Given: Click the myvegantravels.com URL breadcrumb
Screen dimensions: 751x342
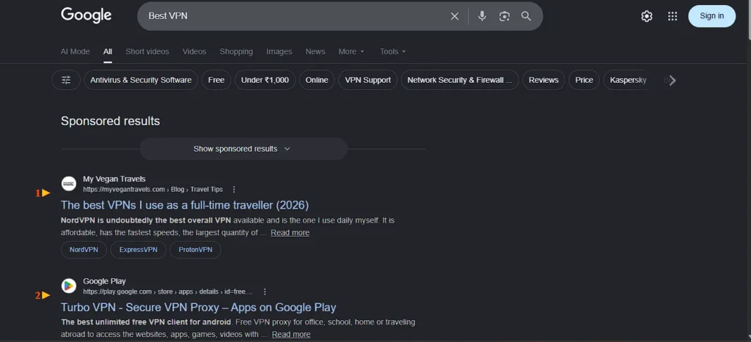Looking at the screenshot, I should click(x=153, y=190).
